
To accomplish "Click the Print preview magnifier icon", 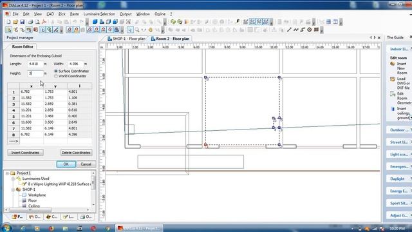I will [x=37, y=22].
